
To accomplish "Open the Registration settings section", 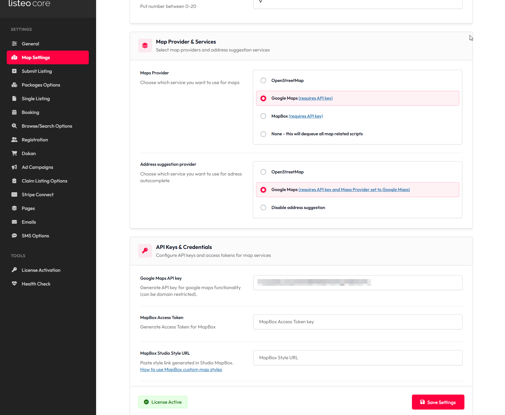I will [35, 140].
